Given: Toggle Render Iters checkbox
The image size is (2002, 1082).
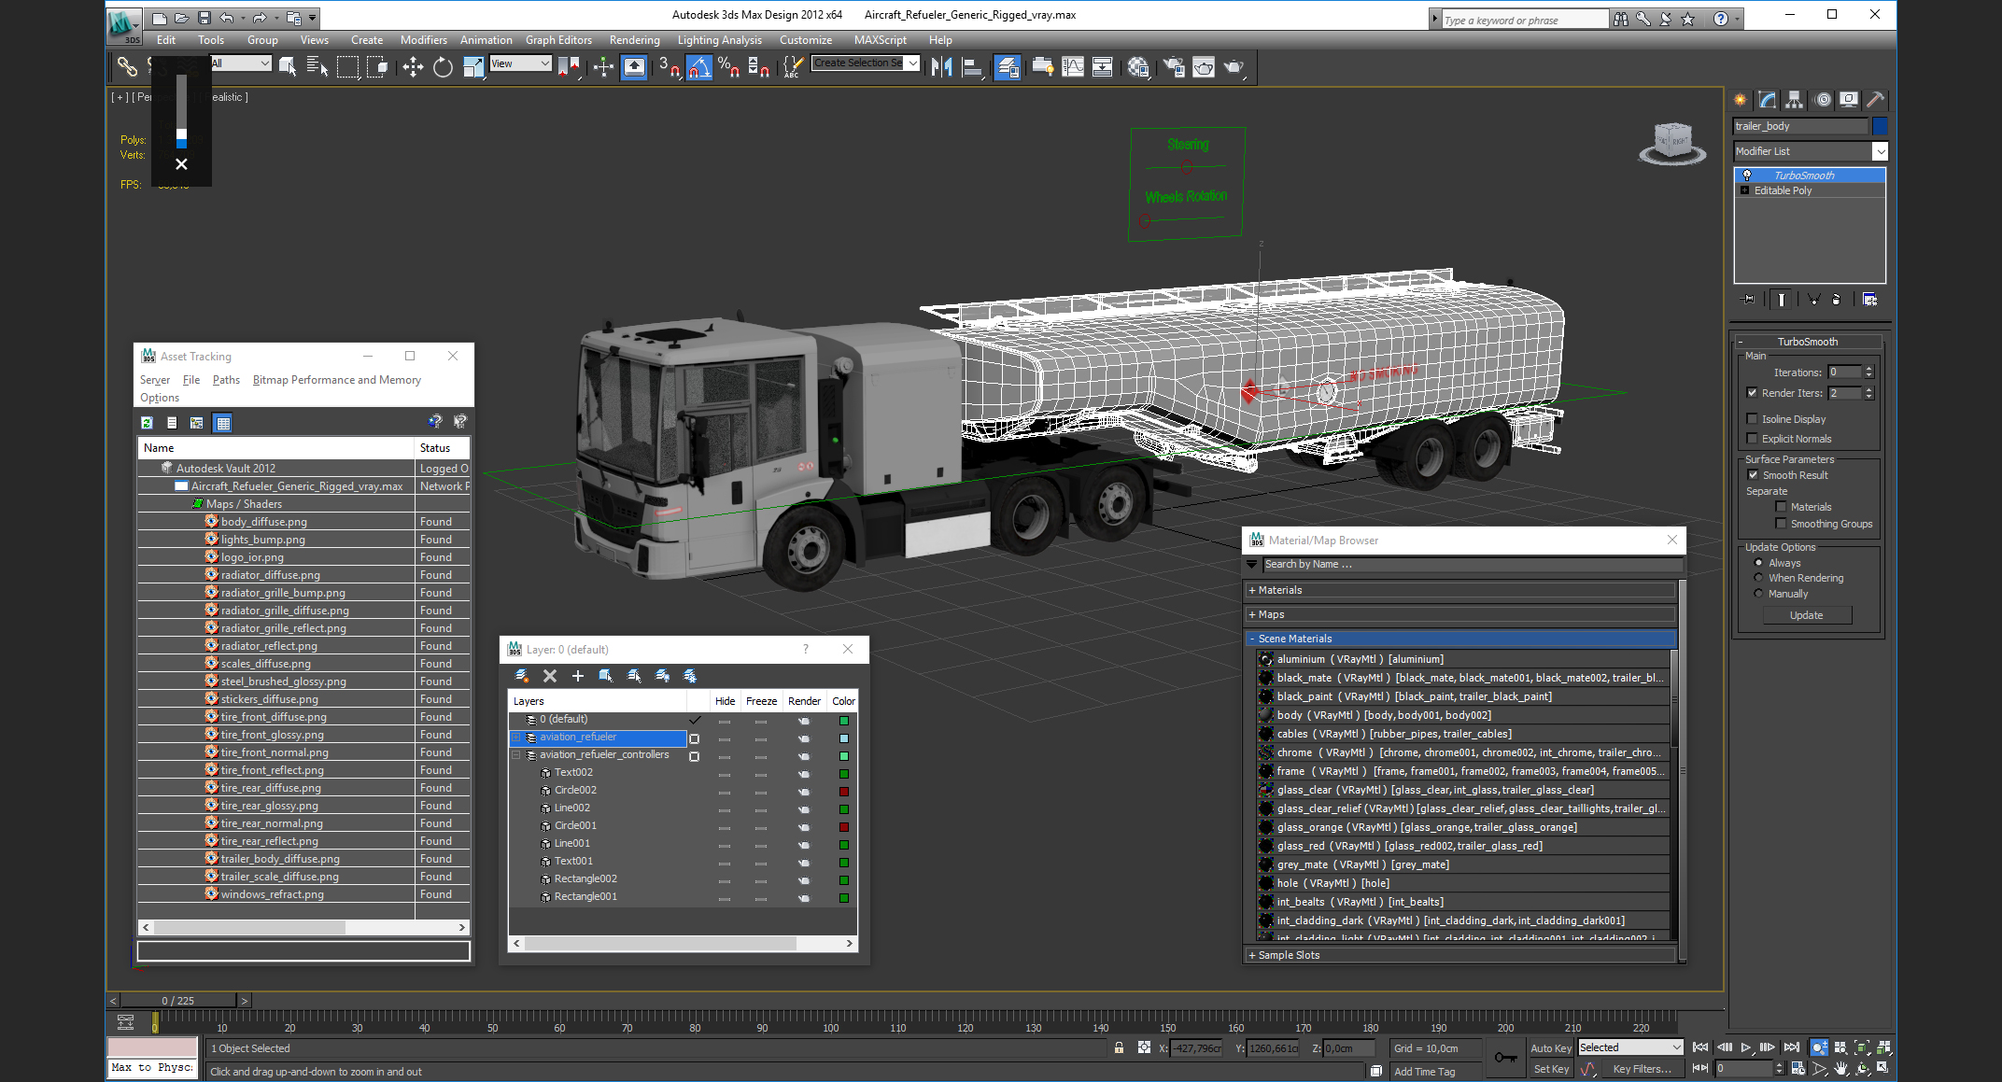Looking at the screenshot, I should pyautogui.click(x=1753, y=393).
